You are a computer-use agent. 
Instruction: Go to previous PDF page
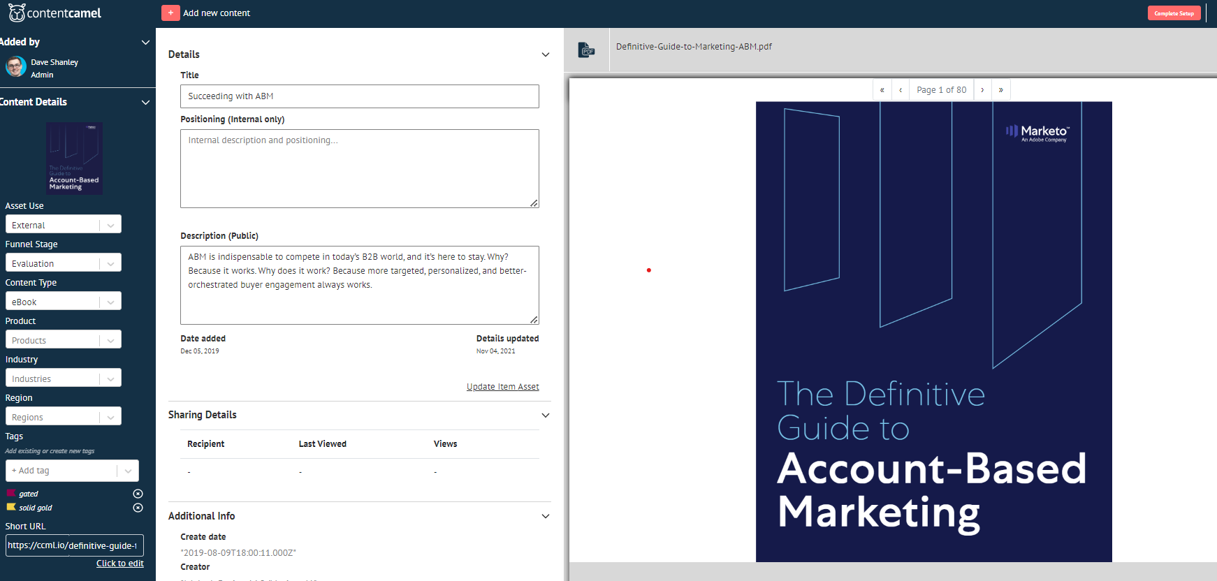[901, 90]
